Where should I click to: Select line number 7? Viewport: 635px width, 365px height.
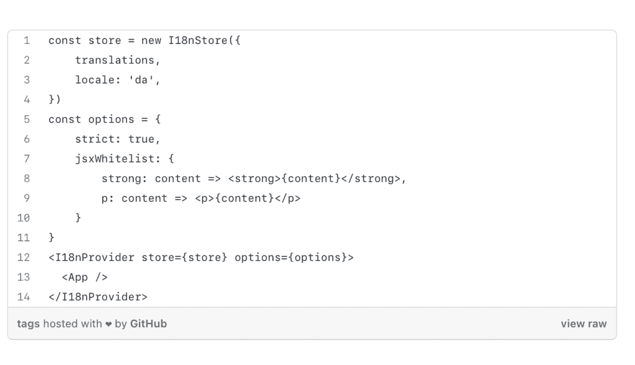pos(27,159)
